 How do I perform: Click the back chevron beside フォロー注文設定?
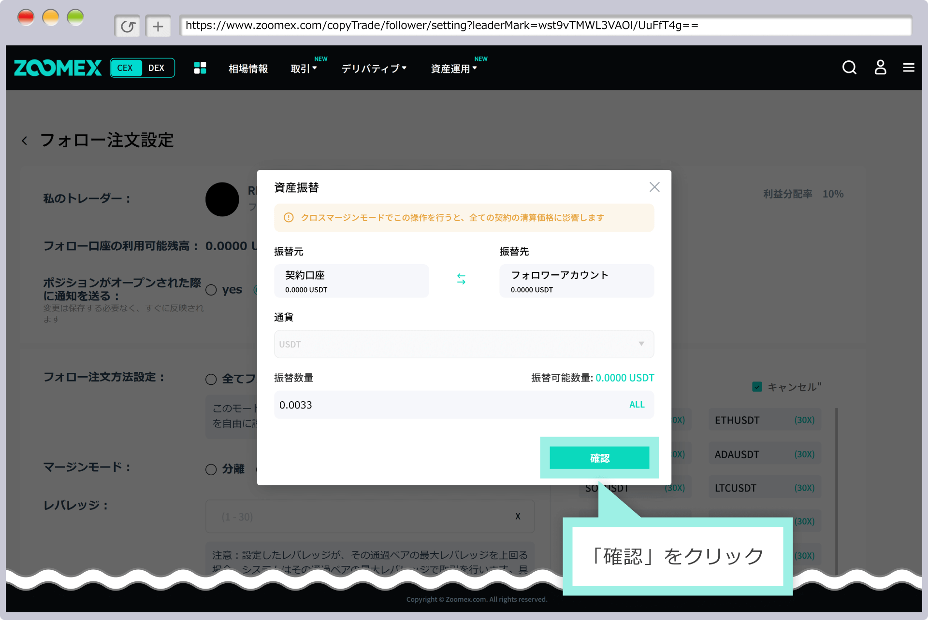[x=25, y=141]
